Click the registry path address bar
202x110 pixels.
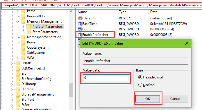pyautogui.click(x=101, y=5)
